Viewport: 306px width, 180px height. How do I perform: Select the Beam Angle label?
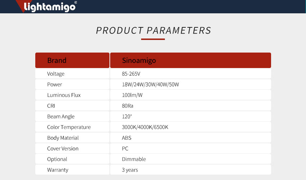(x=61, y=117)
